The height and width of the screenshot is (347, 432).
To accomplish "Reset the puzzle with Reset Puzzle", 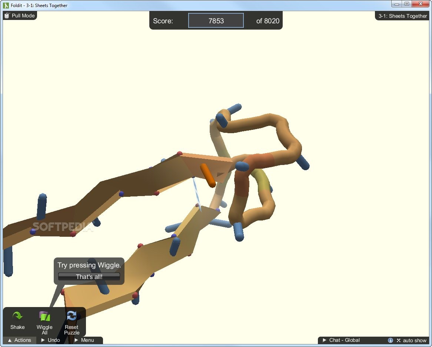I will pyautogui.click(x=72, y=323).
